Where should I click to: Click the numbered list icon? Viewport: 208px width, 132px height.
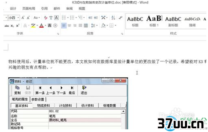(72, 18)
